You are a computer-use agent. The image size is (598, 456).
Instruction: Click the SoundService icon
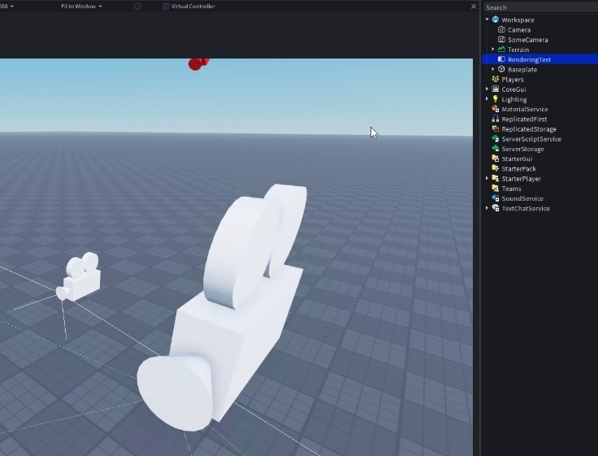pyautogui.click(x=496, y=198)
